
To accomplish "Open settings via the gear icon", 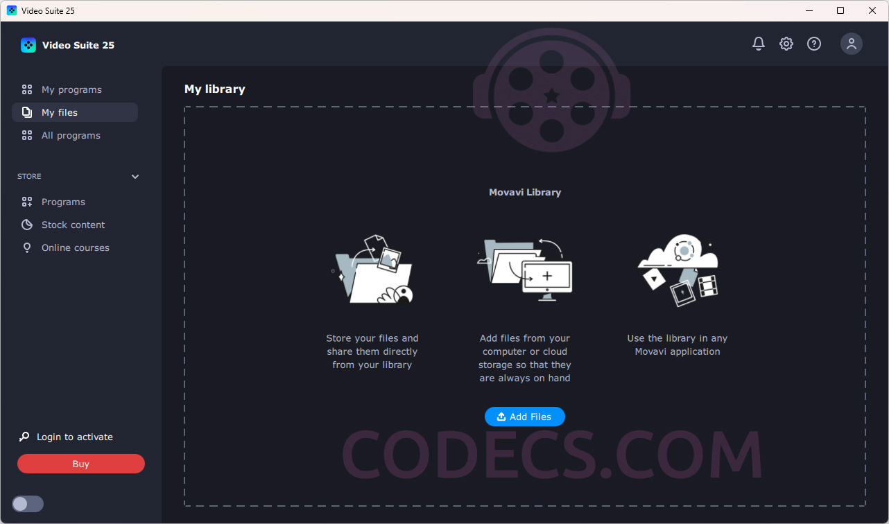I will pyautogui.click(x=786, y=44).
